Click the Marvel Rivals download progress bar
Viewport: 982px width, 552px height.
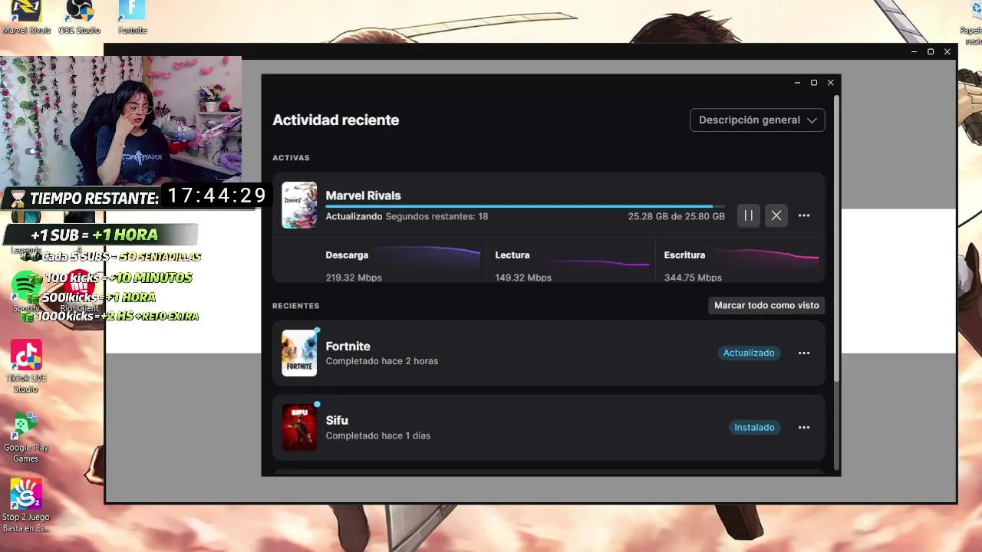525,206
